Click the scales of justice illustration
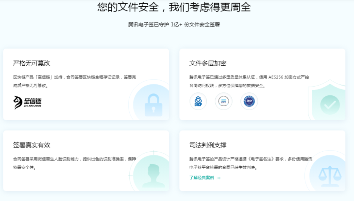This screenshot has width=354, height=201. coord(330,176)
